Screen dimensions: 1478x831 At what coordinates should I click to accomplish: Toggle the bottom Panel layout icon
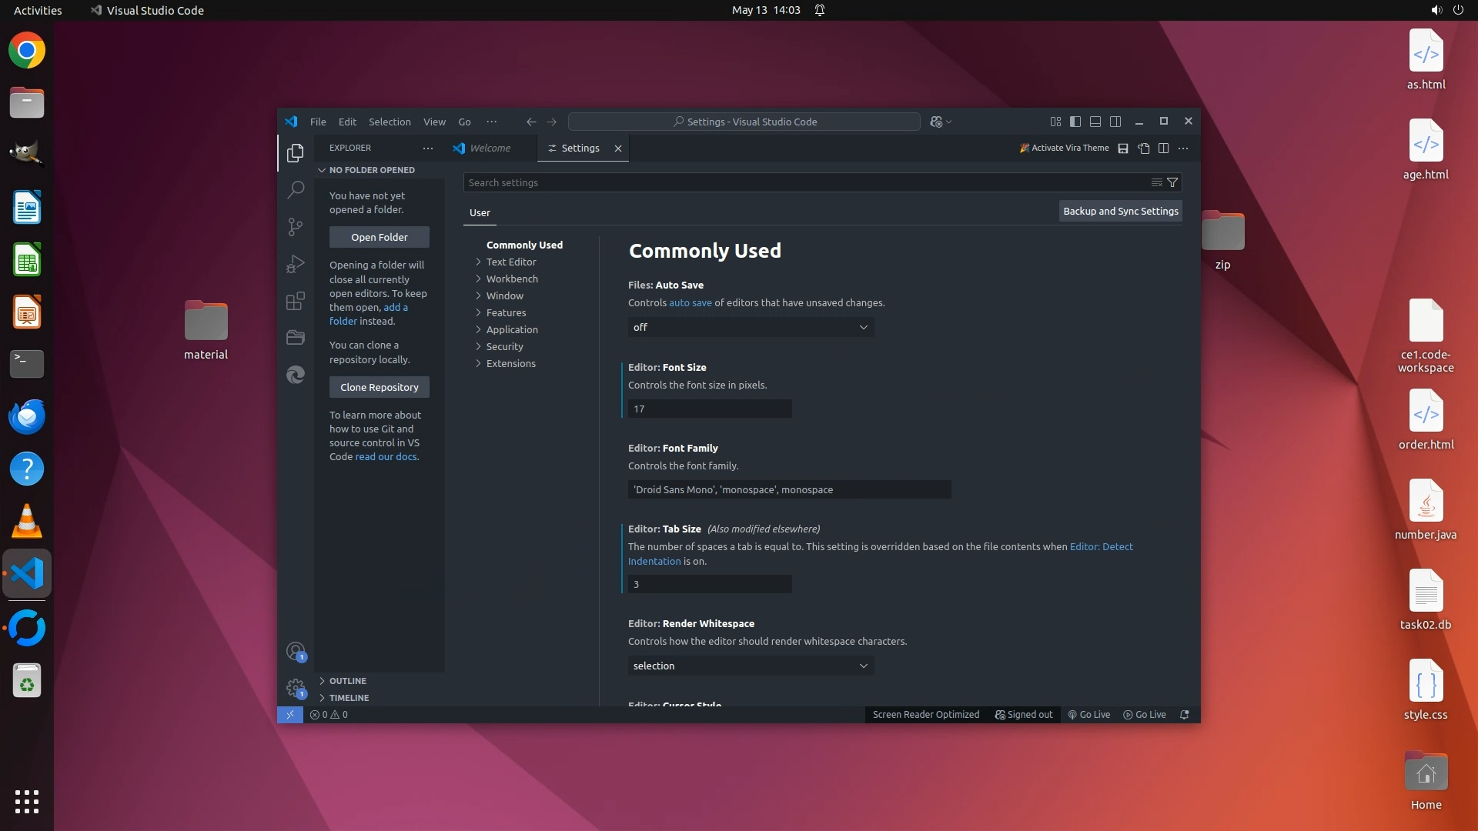[x=1095, y=122]
